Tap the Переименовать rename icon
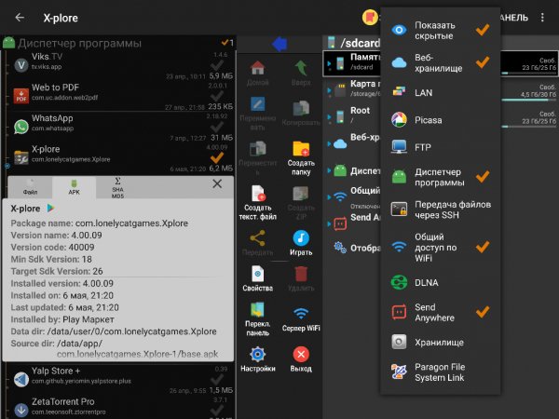Image resolution: width=559 pixels, height=419 pixels. tap(257, 104)
